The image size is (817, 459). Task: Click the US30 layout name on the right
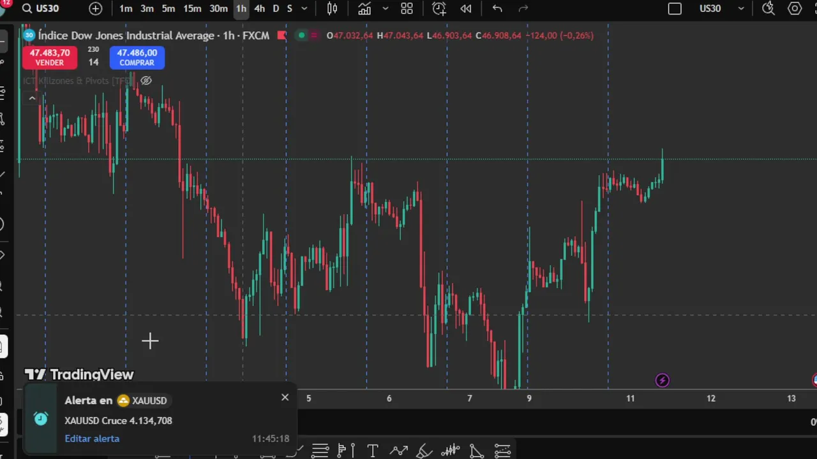pos(710,8)
